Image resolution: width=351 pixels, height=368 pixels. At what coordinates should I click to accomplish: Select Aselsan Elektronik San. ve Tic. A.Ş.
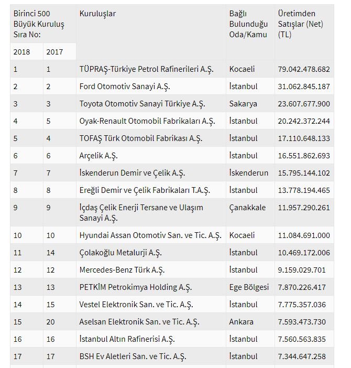(x=139, y=322)
